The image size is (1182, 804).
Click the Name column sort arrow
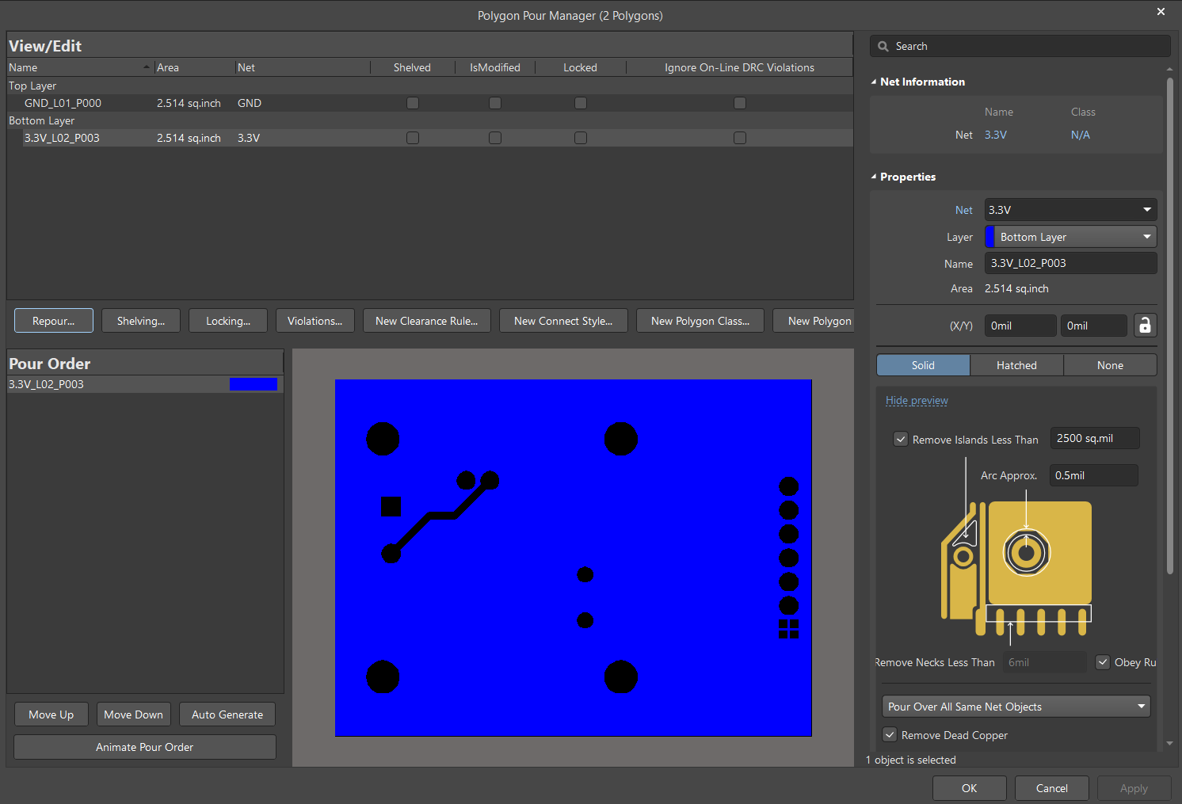(147, 67)
